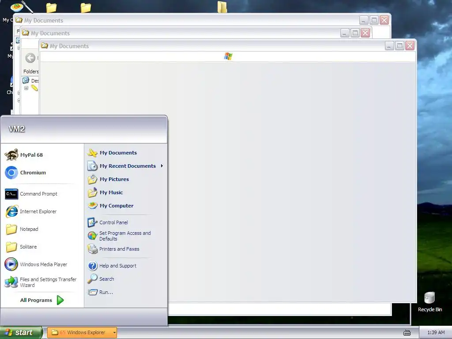Open Printers and Faxes
The height and width of the screenshot is (339, 452).
[x=113, y=249]
